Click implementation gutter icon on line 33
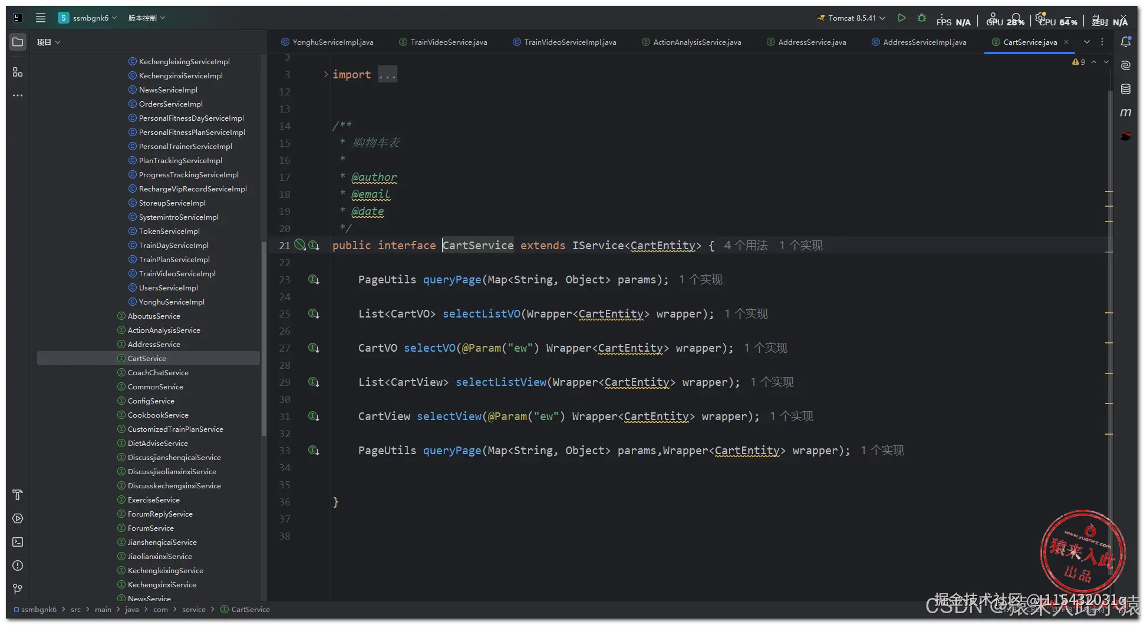1144x625 pixels. point(314,451)
